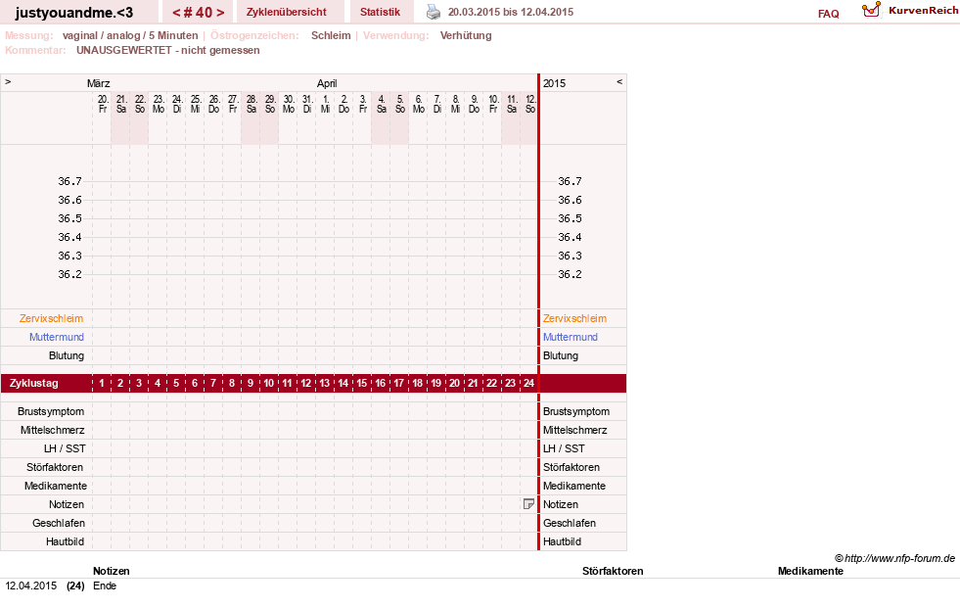Select cycle day 18 in Zyklustag row

tap(418, 383)
